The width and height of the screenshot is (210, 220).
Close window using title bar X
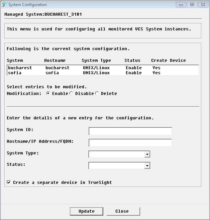202,5
